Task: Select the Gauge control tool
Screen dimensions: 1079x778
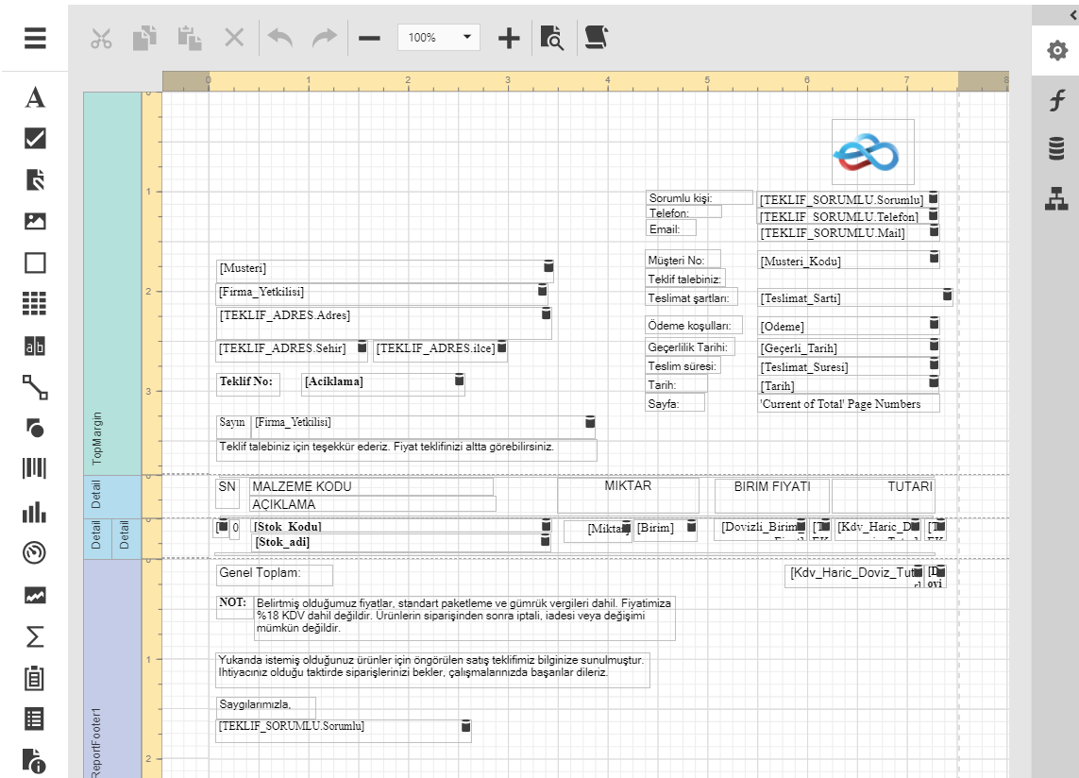Action: point(35,553)
